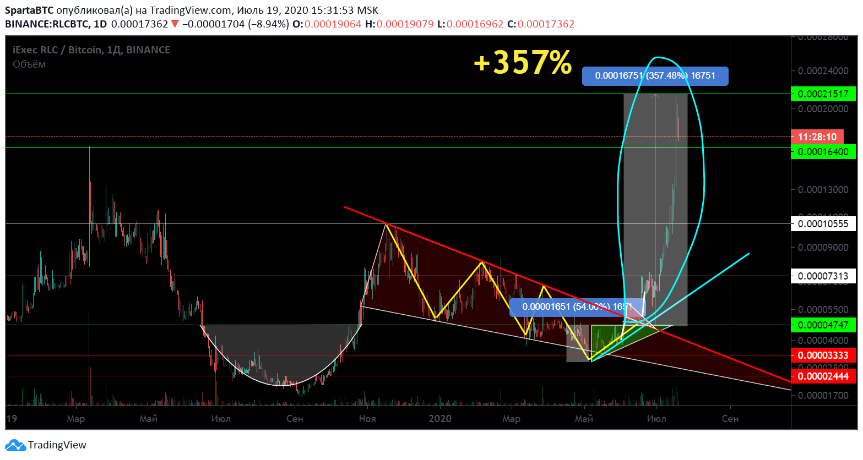Click the 19 year label on time axis
This screenshot has width=863, height=460.
click(x=12, y=419)
